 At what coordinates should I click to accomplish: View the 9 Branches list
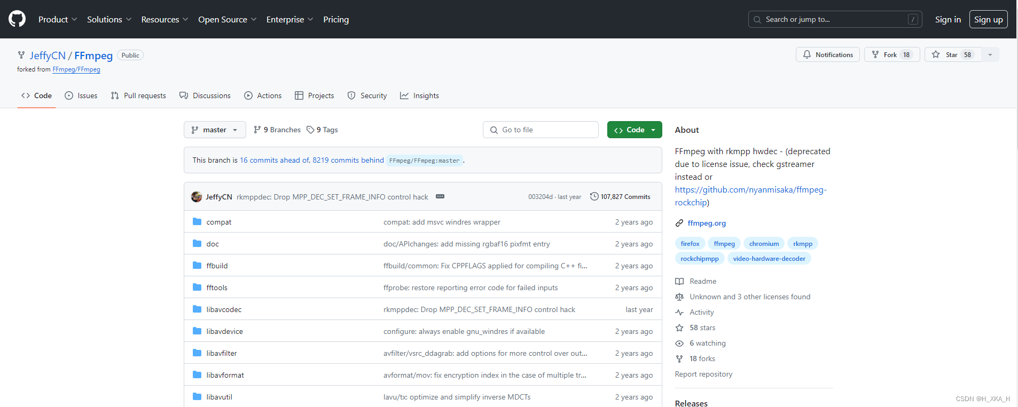277,130
